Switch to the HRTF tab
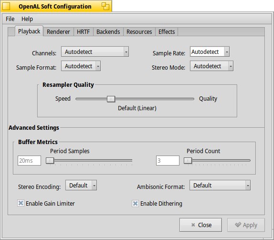Viewport: 274px width, 240px height. coord(84,32)
